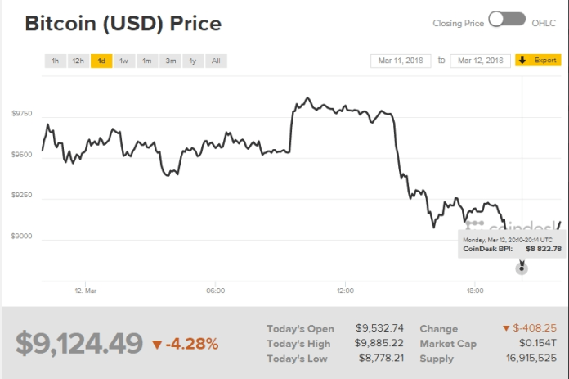Select the active 1d range button
569x379 pixels.
[x=101, y=61]
